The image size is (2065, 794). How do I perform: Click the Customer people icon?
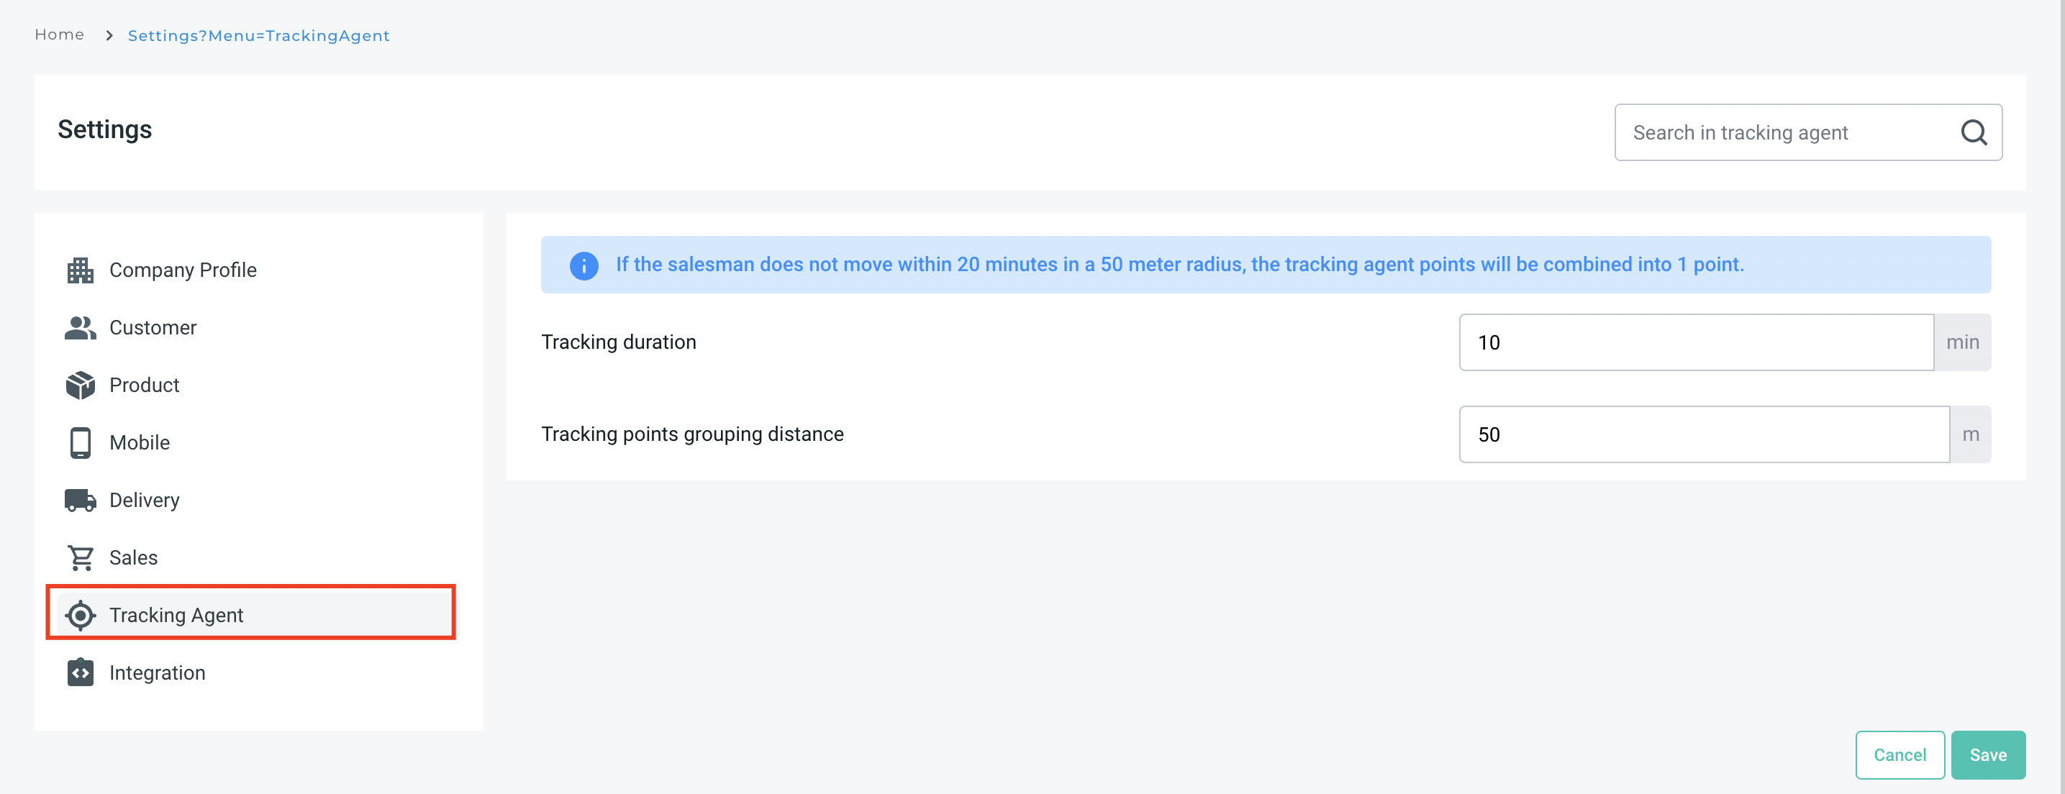pyautogui.click(x=80, y=328)
